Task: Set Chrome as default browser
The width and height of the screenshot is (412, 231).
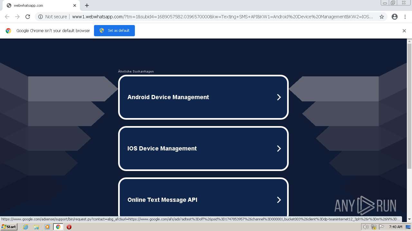Action: tap(114, 30)
